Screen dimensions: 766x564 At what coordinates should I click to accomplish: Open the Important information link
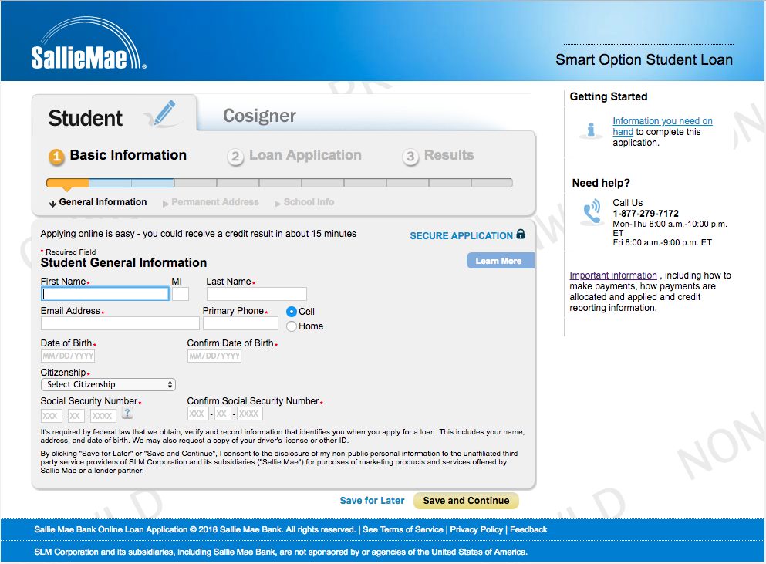tap(613, 275)
